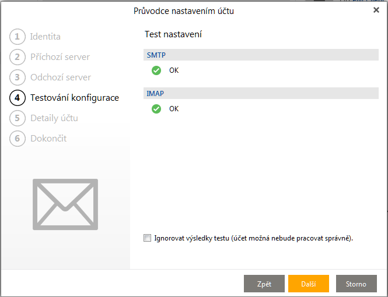This screenshot has height=297, width=388.
Task: Click the step 5 number circle
Action: point(18,118)
